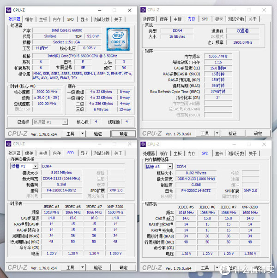Click tRFC value 374 时钟
This screenshot has width=277, height=278.
(218, 91)
